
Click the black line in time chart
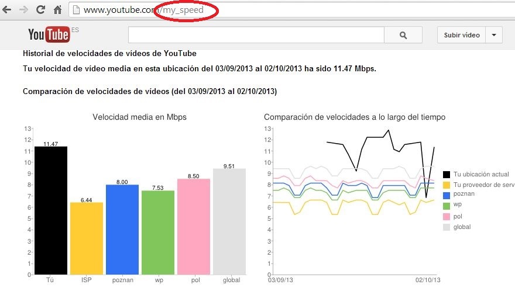(375, 137)
